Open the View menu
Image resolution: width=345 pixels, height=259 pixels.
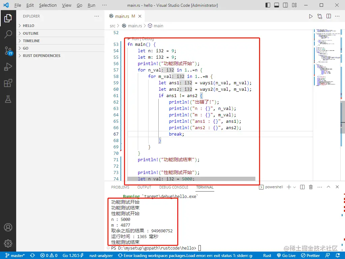tap(67, 5)
